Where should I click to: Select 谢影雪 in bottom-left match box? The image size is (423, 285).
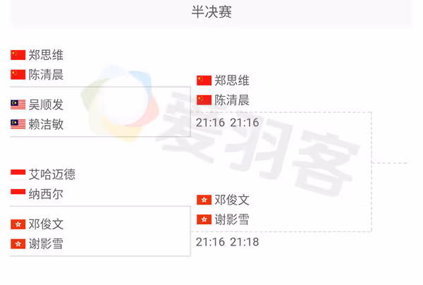coord(46,244)
